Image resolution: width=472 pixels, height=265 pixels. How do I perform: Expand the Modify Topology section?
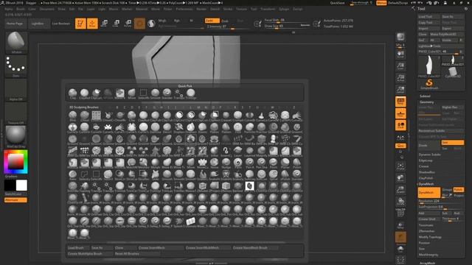[430, 237]
